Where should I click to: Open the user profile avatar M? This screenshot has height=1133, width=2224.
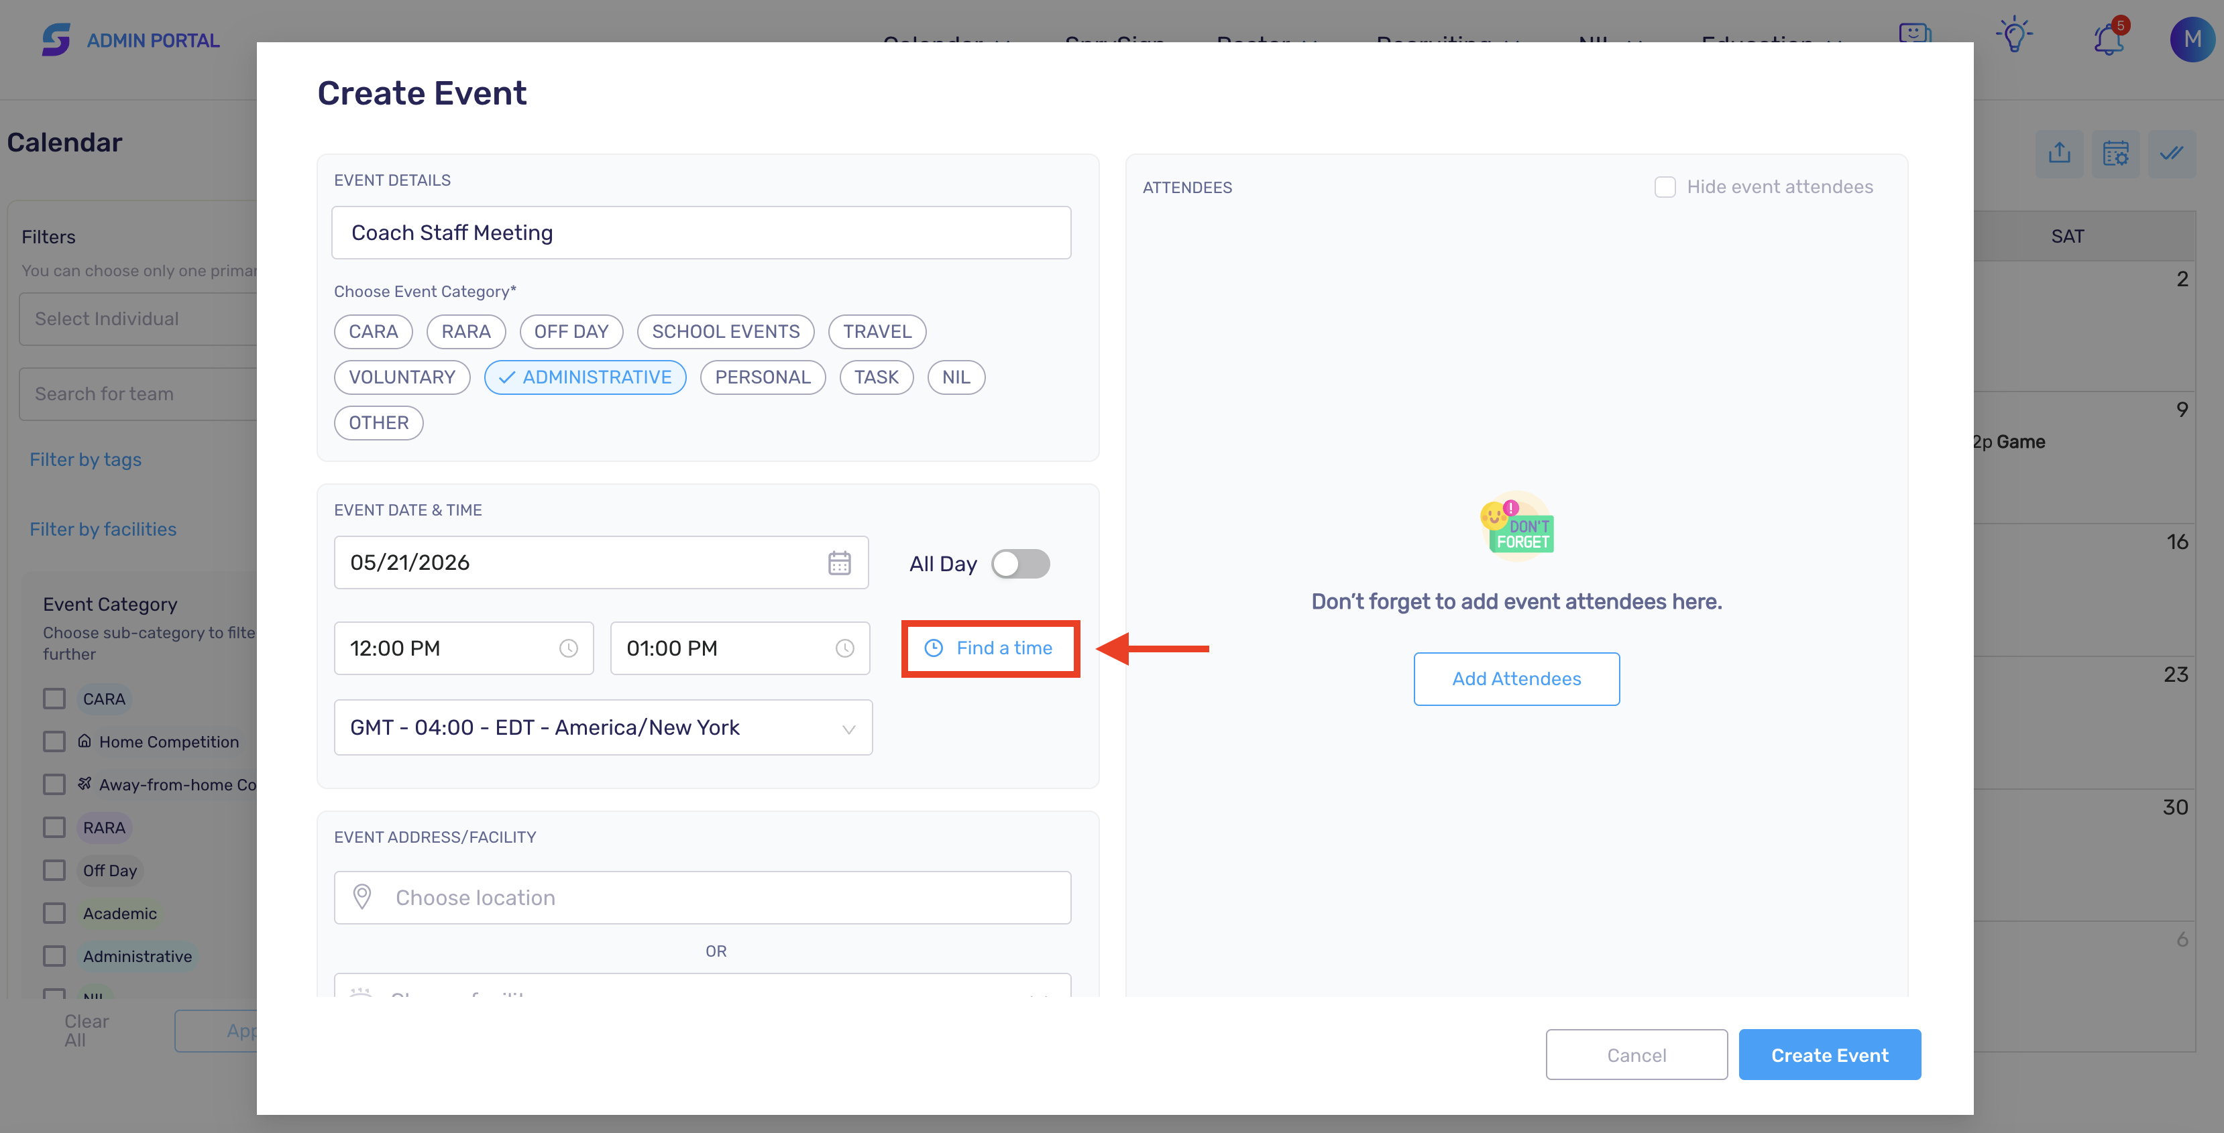[2192, 39]
